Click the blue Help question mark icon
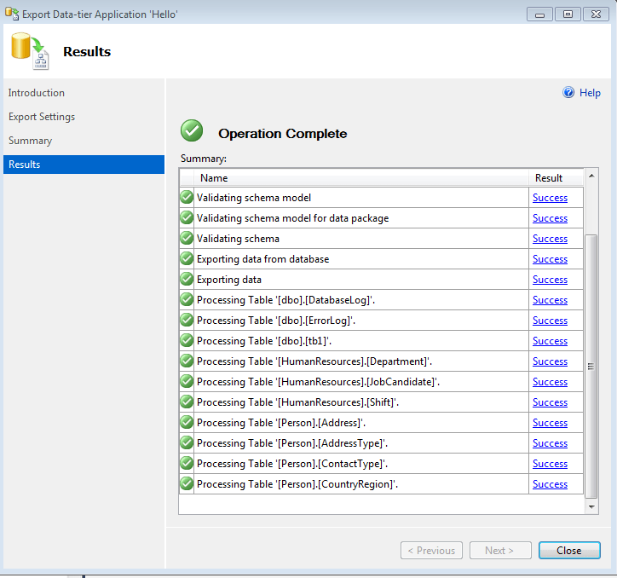This screenshot has width=617, height=578. [568, 93]
